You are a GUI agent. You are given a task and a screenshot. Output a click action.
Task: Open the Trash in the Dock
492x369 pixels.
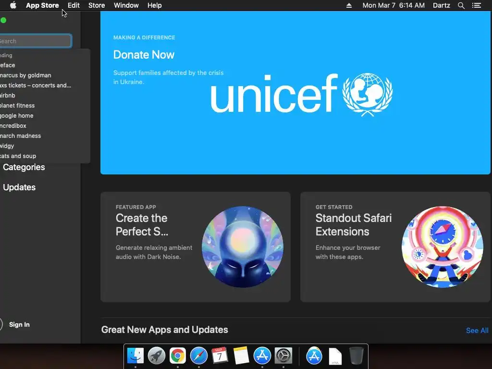(356, 356)
